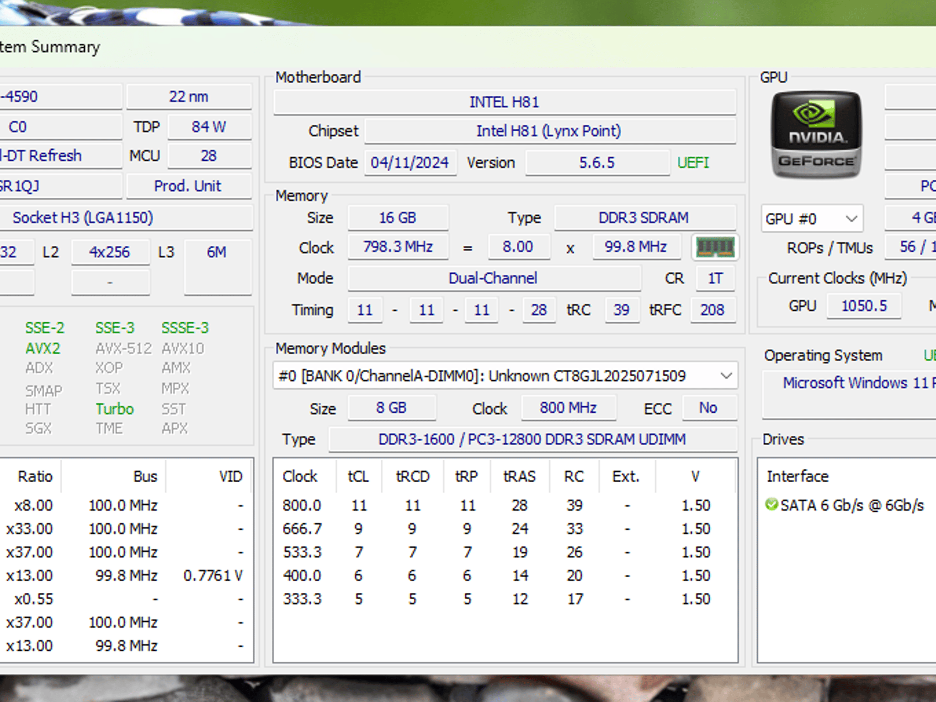The width and height of the screenshot is (936, 702).
Task: Click the green SATA drive status icon
Action: pos(771,505)
